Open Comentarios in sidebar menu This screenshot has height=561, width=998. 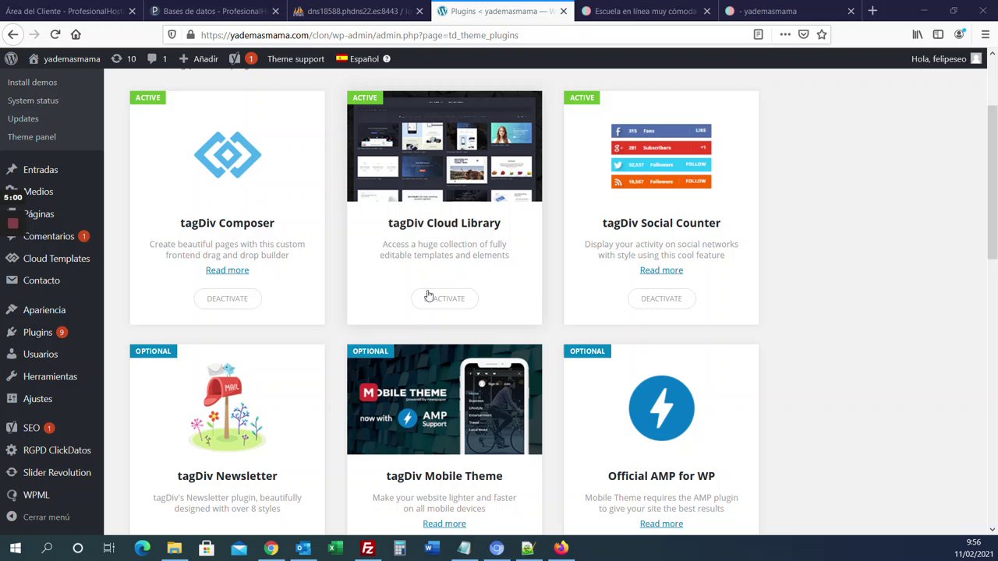coord(48,236)
